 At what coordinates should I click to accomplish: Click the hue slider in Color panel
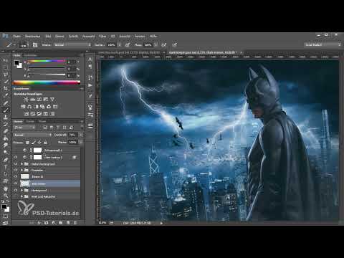[47, 62]
